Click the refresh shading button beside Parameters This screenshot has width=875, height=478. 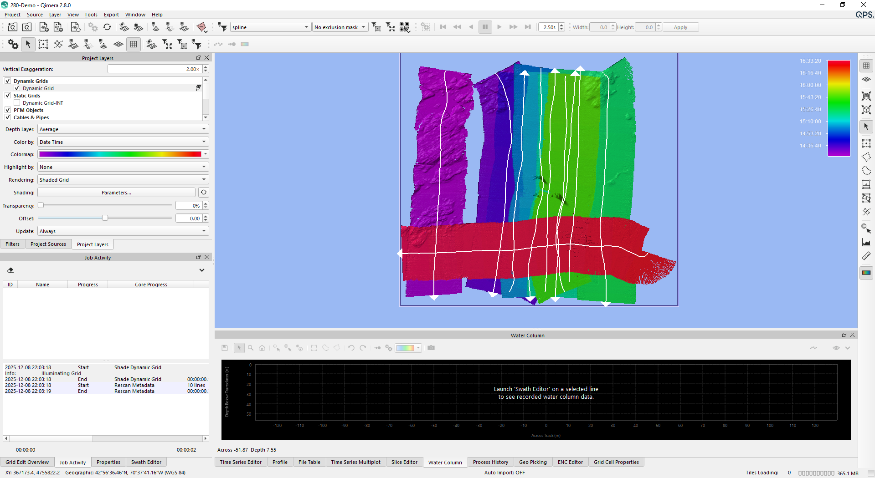(x=204, y=193)
